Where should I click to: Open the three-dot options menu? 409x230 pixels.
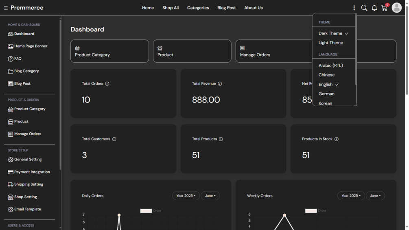point(354,8)
